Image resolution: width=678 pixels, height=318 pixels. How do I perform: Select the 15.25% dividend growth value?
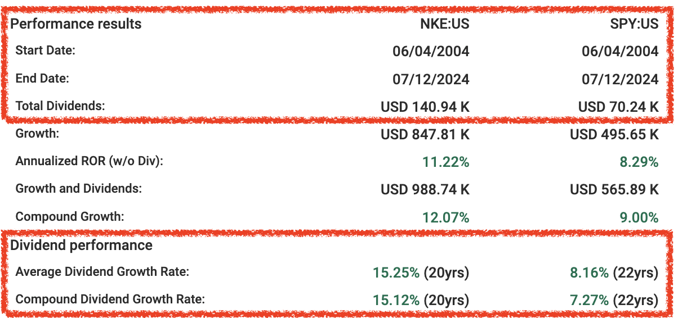[x=396, y=272]
